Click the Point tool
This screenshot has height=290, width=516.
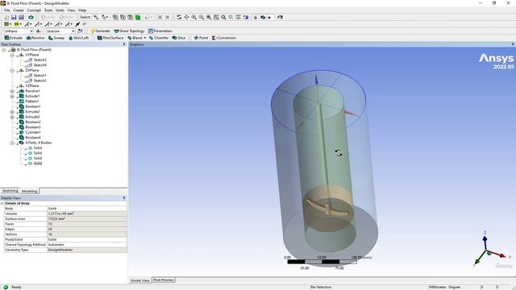pyautogui.click(x=201, y=38)
